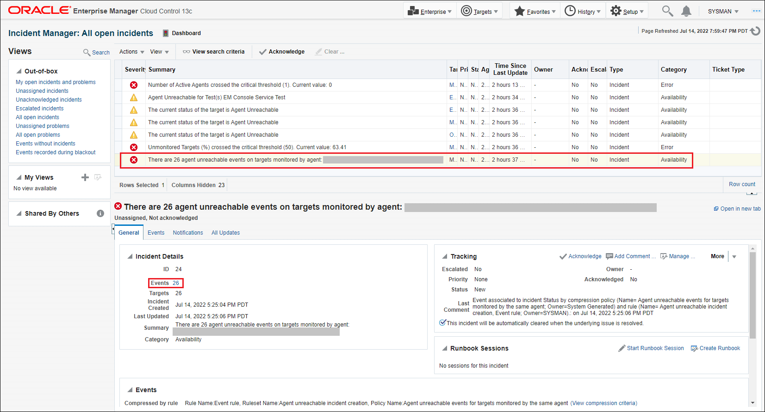
Task: Collapse the Out-of-box views section
Action: tap(19, 71)
